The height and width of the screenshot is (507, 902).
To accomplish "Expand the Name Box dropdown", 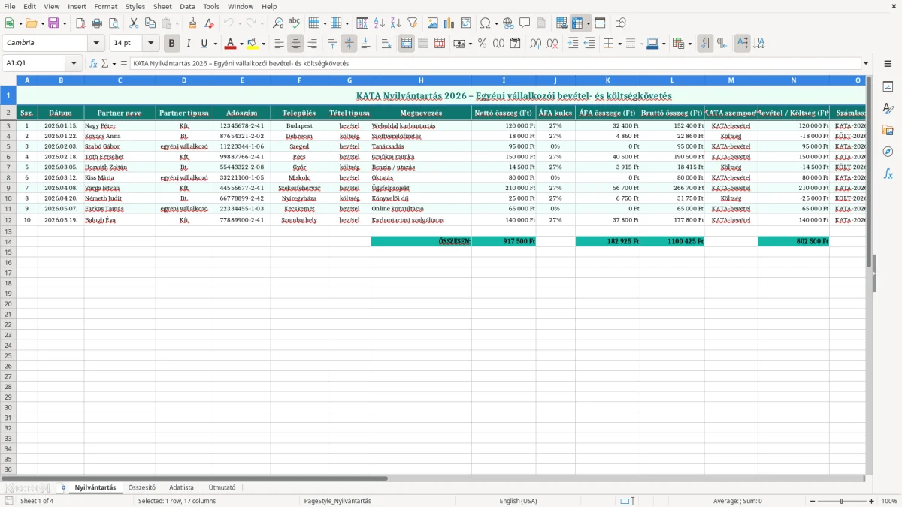I will [x=74, y=63].
